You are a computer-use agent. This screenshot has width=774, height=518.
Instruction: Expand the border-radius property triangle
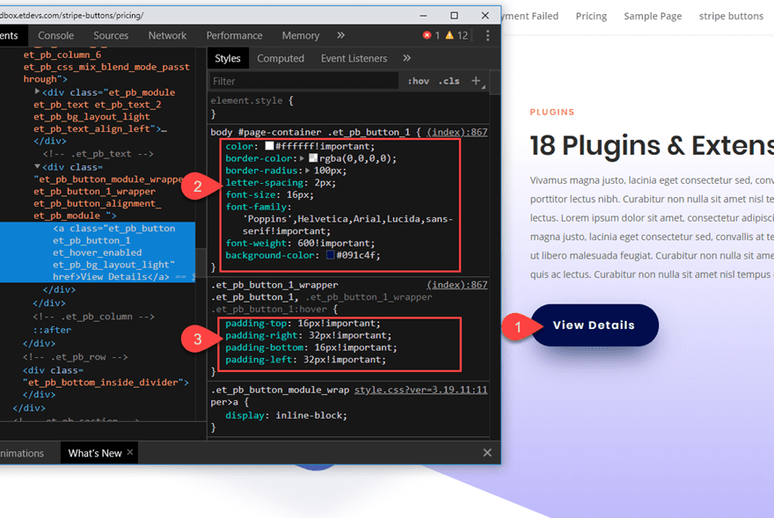303,171
